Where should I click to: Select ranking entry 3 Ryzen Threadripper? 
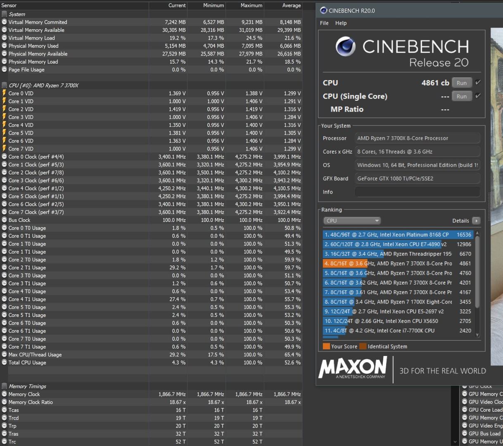click(x=398, y=254)
